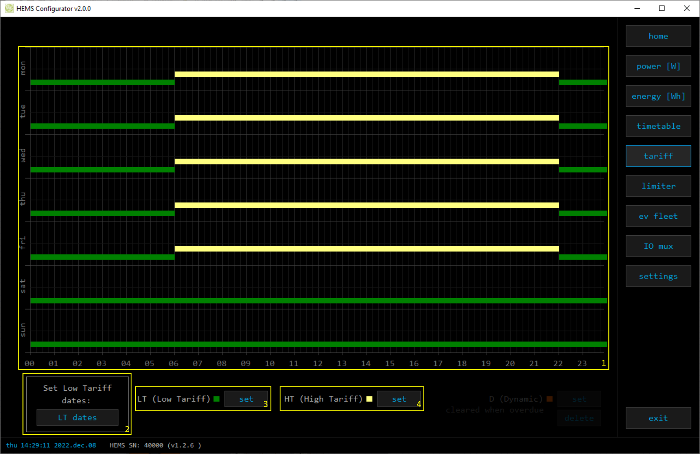Screen dimensions: 700x454
Task: Click set next to LT (Low Tariff)
Action: [x=246, y=399]
